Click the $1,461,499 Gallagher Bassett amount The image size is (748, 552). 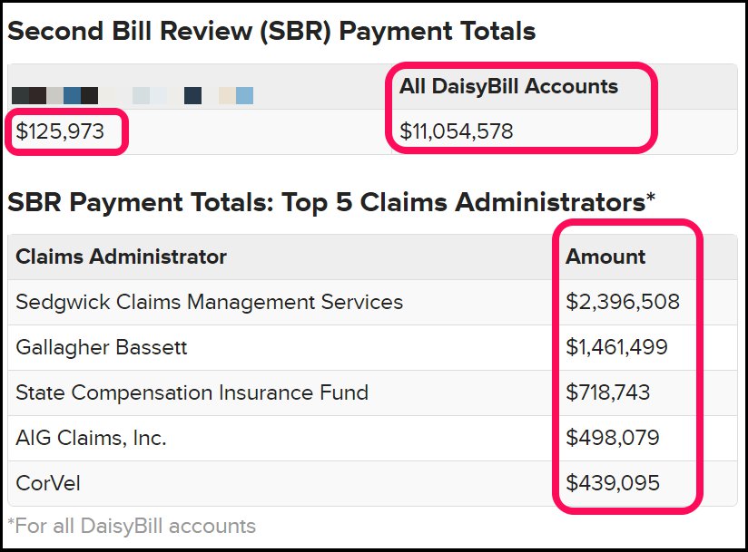[616, 347]
